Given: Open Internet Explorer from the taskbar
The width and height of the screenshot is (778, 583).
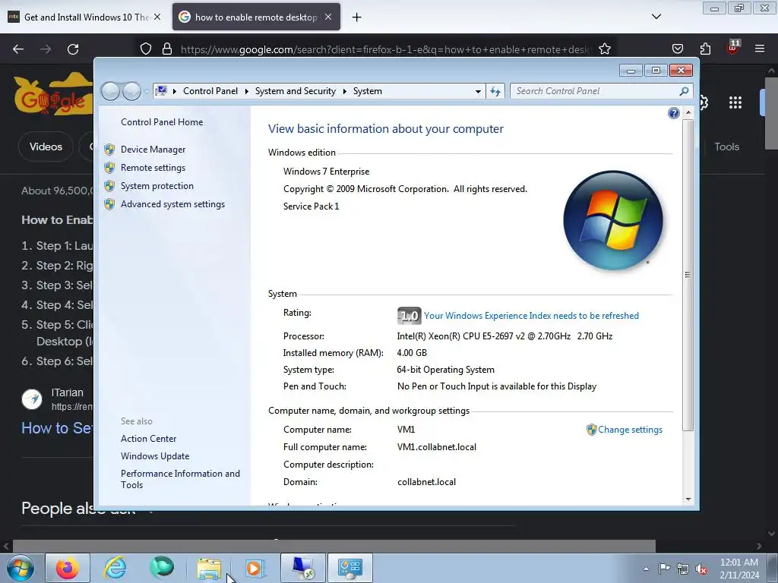Looking at the screenshot, I should pyautogui.click(x=115, y=568).
